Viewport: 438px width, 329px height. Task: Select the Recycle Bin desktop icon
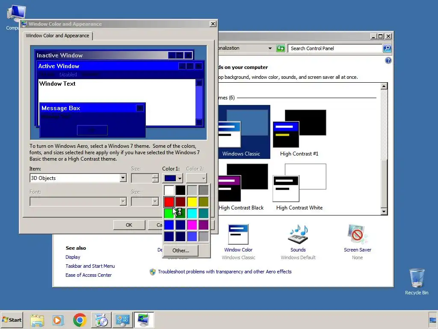pos(417,282)
